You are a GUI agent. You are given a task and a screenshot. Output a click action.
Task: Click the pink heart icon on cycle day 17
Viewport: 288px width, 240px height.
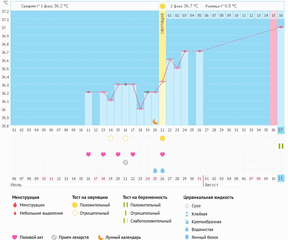133,154
